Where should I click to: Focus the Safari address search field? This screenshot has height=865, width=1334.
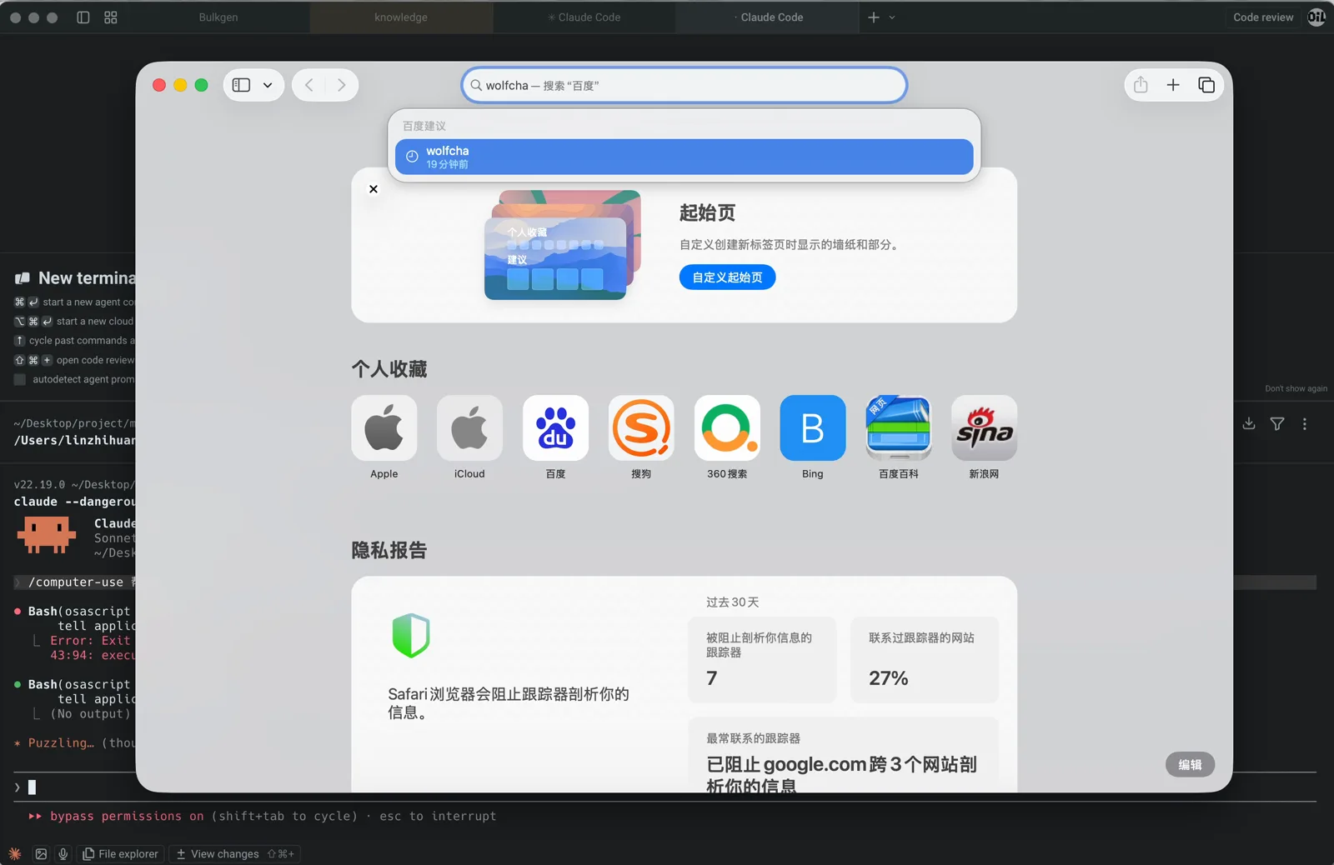point(685,85)
